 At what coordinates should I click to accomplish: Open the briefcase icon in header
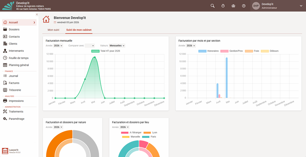coord(233,6)
